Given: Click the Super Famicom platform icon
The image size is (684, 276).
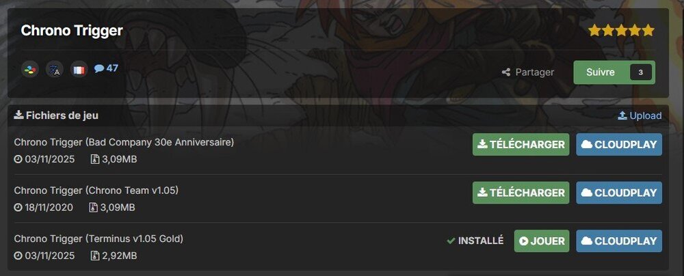Looking at the screenshot, I should [30, 69].
